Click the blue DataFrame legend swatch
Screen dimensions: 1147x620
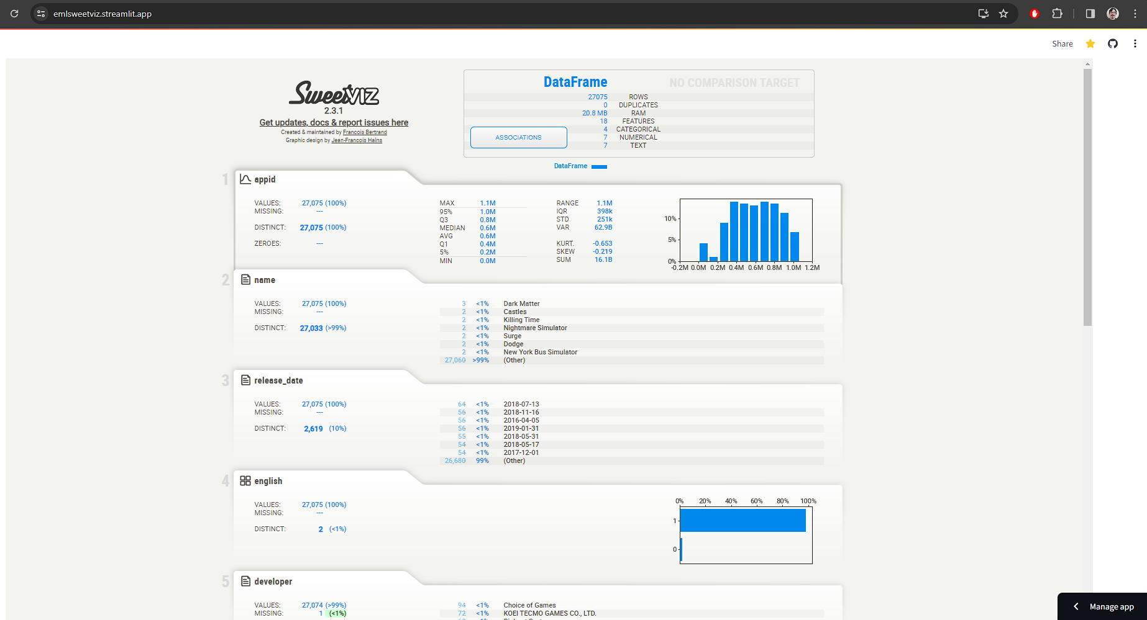click(x=599, y=166)
